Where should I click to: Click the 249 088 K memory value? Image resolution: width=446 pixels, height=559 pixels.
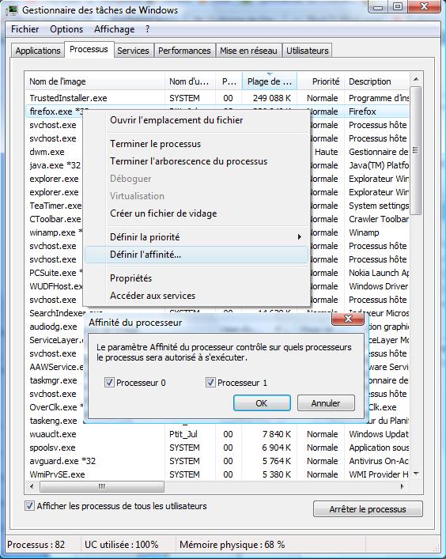(x=272, y=98)
